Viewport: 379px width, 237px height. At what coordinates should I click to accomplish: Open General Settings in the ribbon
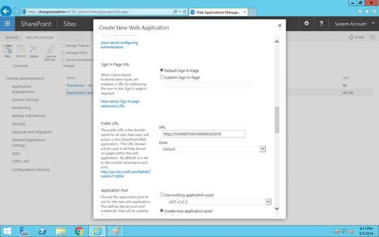click(x=50, y=53)
